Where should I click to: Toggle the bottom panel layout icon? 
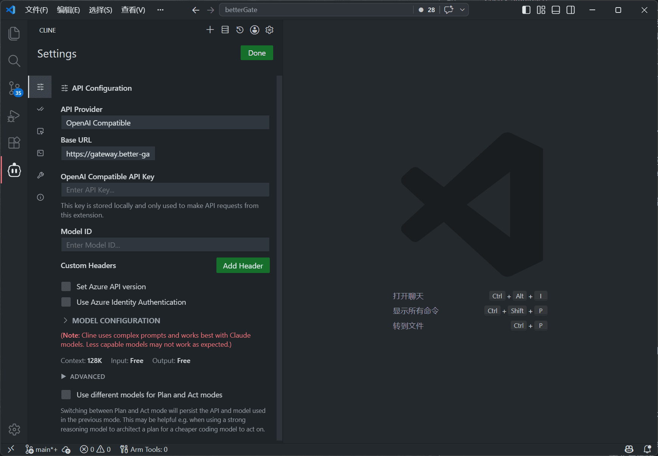pyautogui.click(x=556, y=10)
